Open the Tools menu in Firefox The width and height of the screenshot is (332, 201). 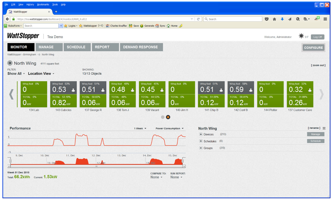(55, 5)
